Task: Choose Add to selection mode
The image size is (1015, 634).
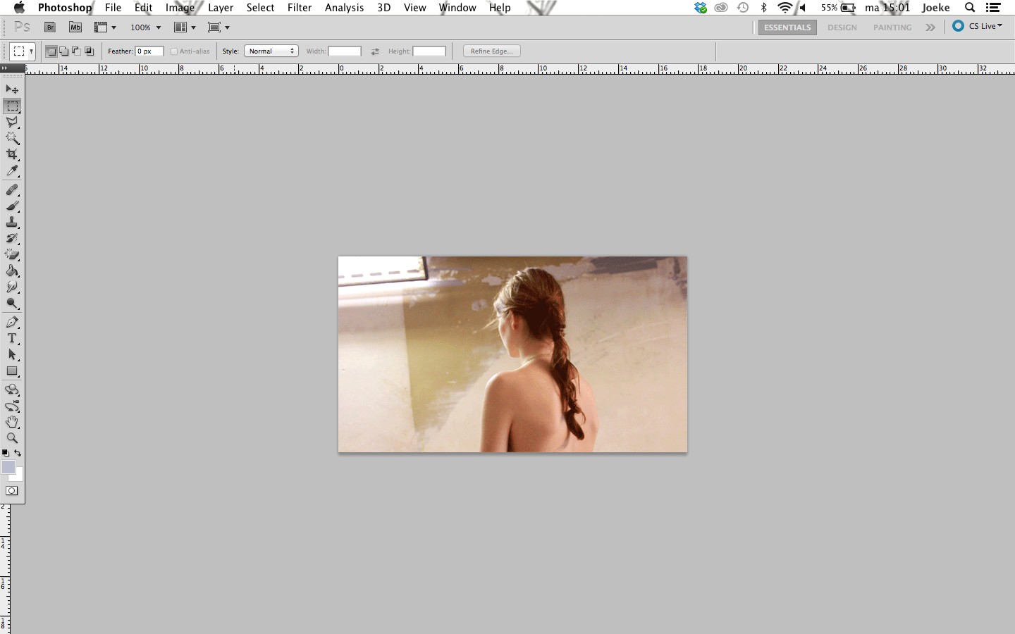Action: click(63, 51)
